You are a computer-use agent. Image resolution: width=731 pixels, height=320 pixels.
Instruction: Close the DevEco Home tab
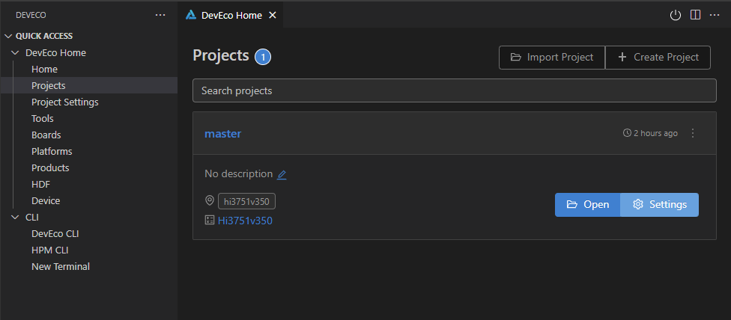[x=272, y=15]
